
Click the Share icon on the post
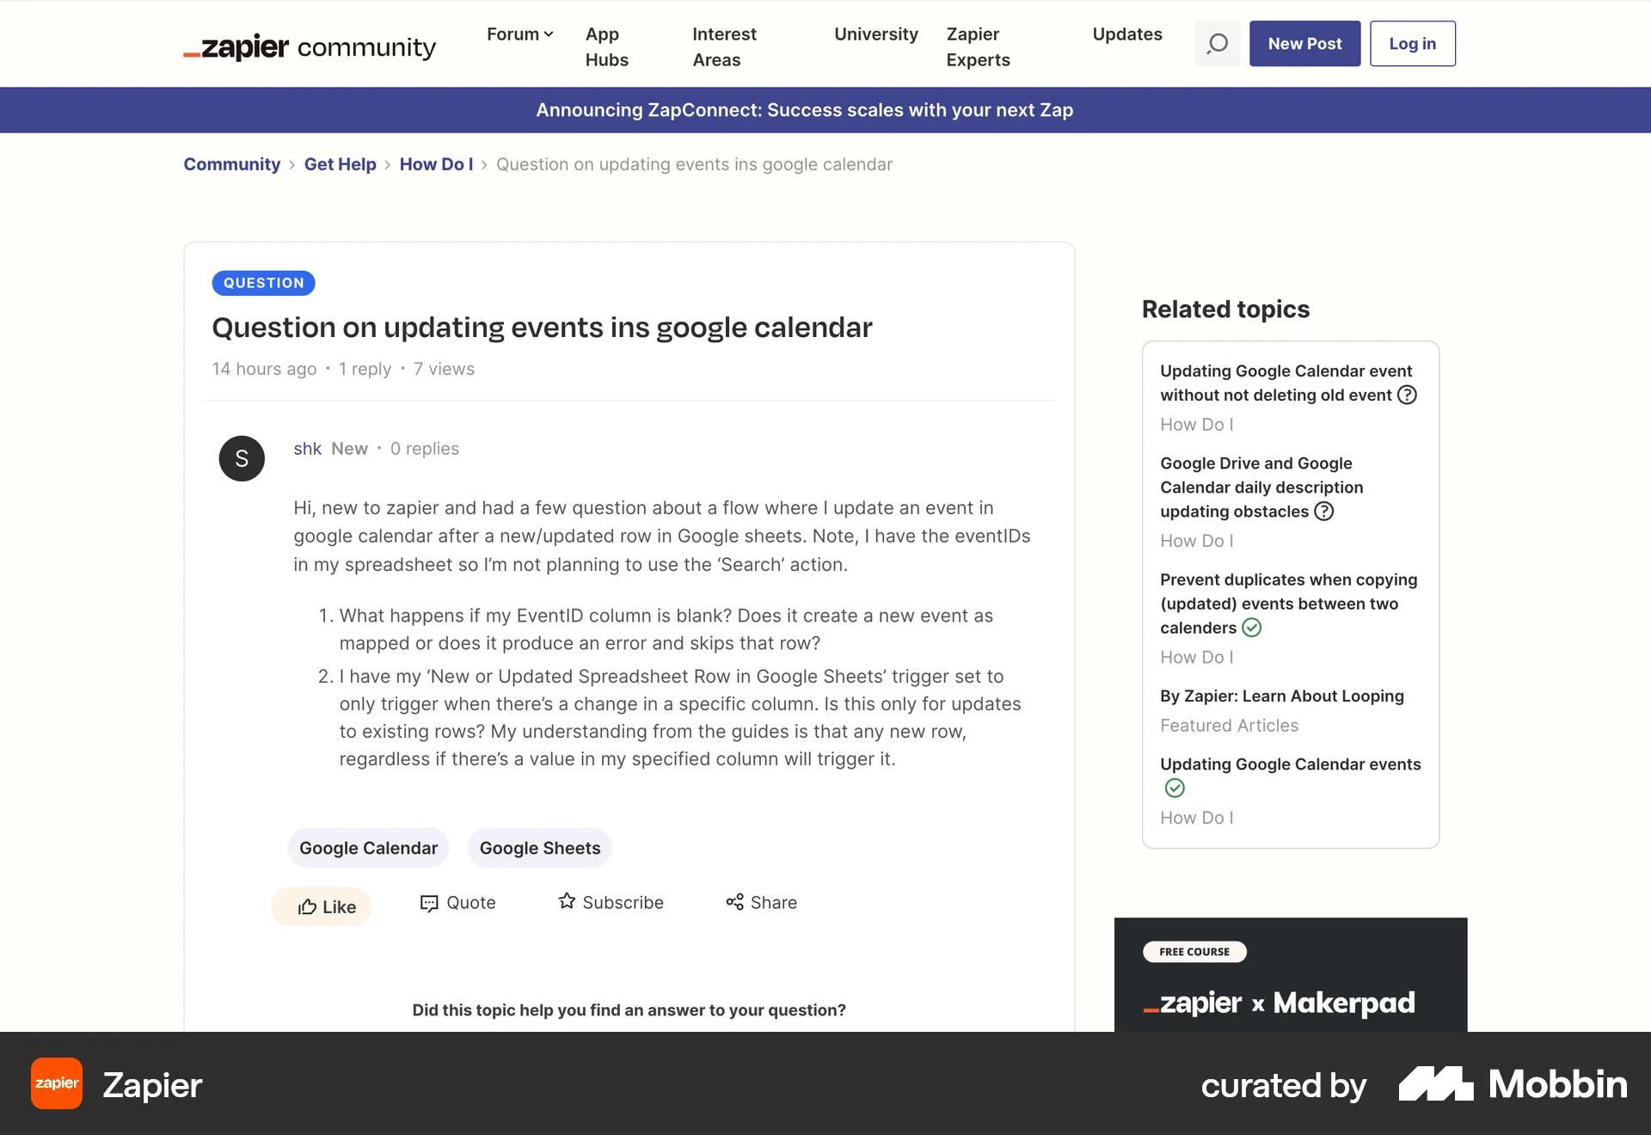pos(735,902)
